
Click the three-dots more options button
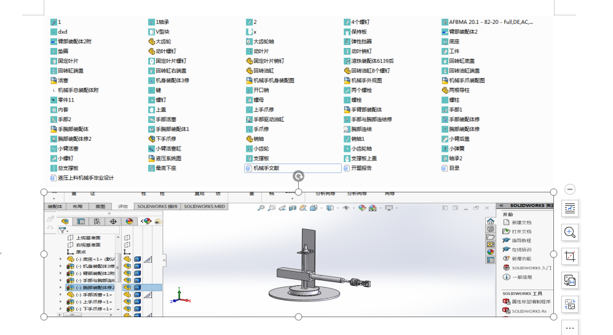pyautogui.click(x=570, y=328)
